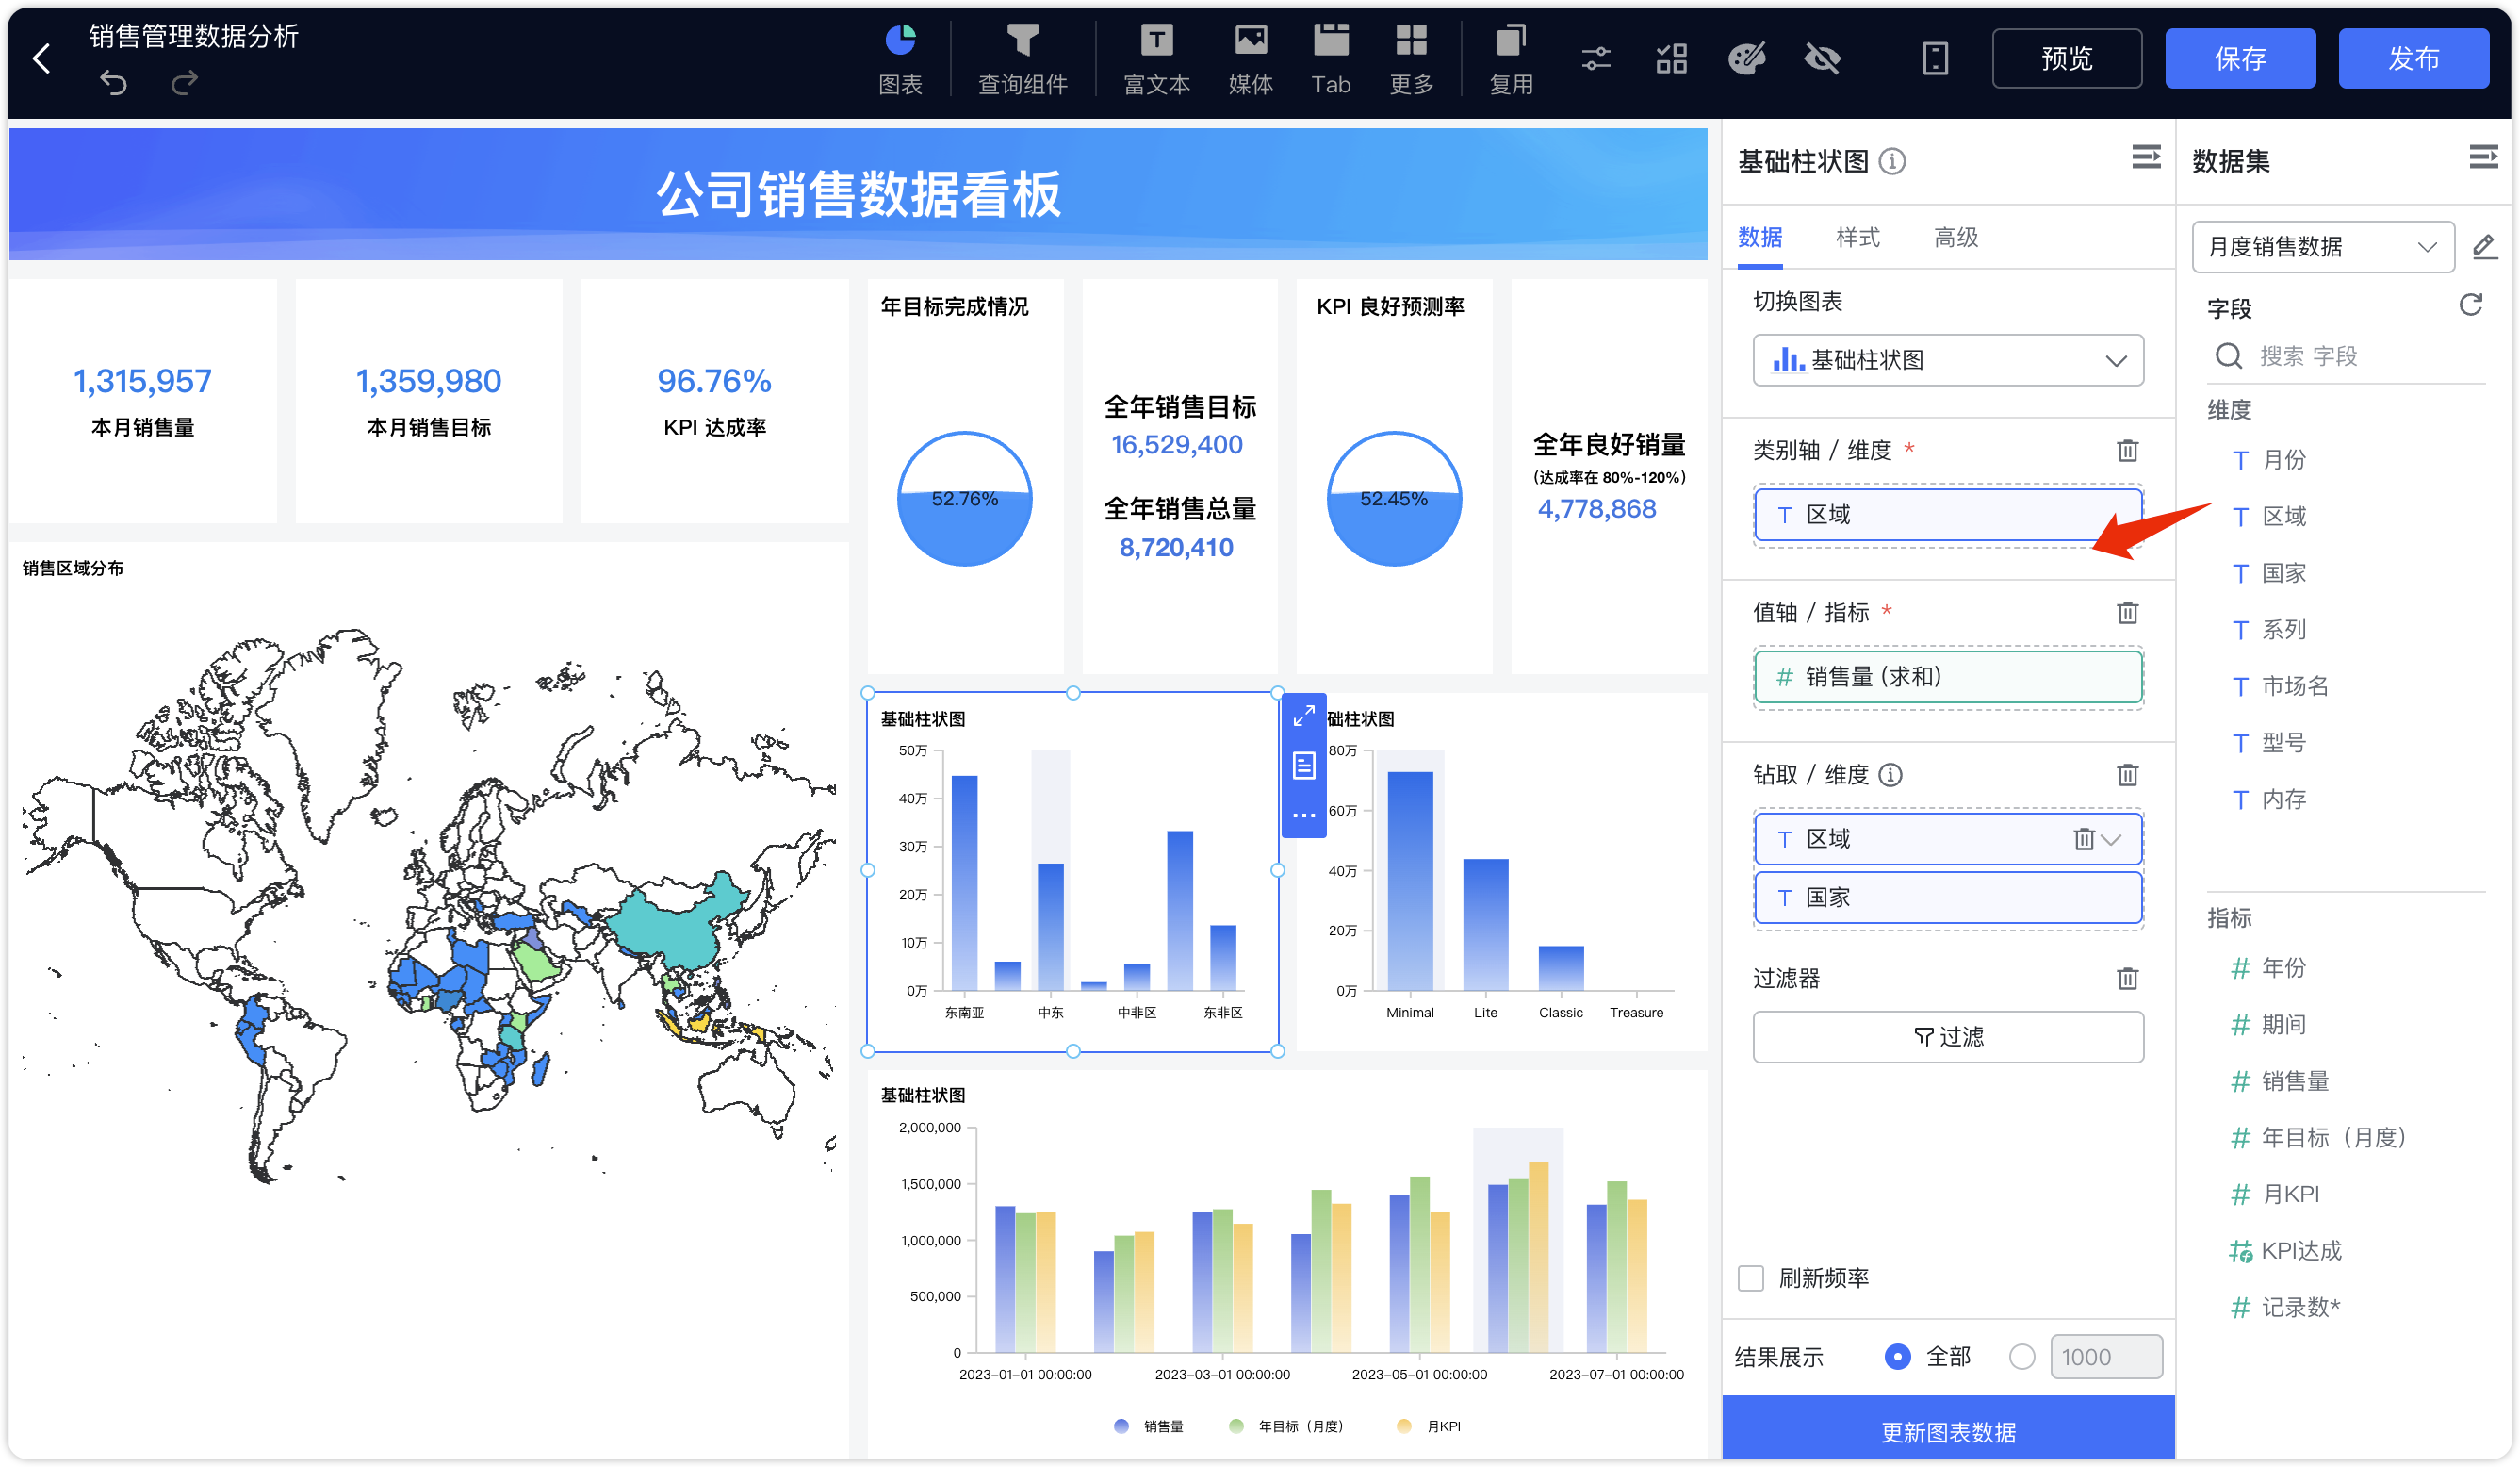Expand the 区域 drill dimension chevron
The height and width of the screenshot is (1467, 2520).
(x=2111, y=838)
